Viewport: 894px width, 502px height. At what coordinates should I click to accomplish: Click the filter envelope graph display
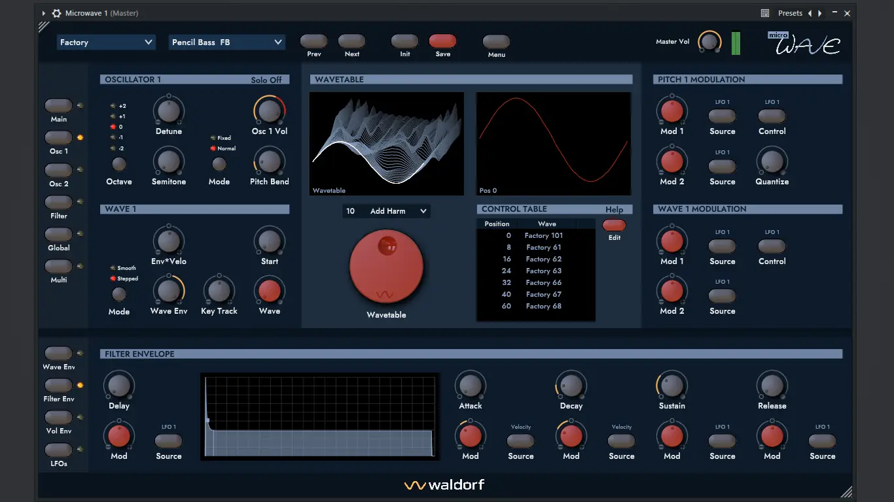pyautogui.click(x=320, y=416)
